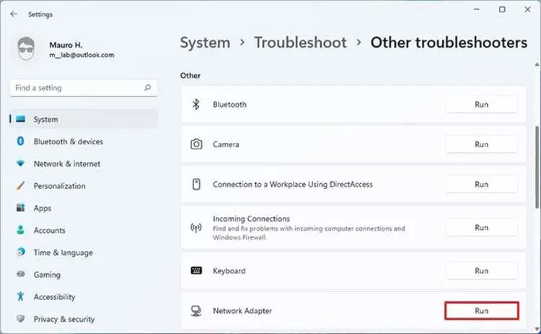Run the Network Adapter troubleshooter
The height and width of the screenshot is (334, 541).
click(x=481, y=311)
